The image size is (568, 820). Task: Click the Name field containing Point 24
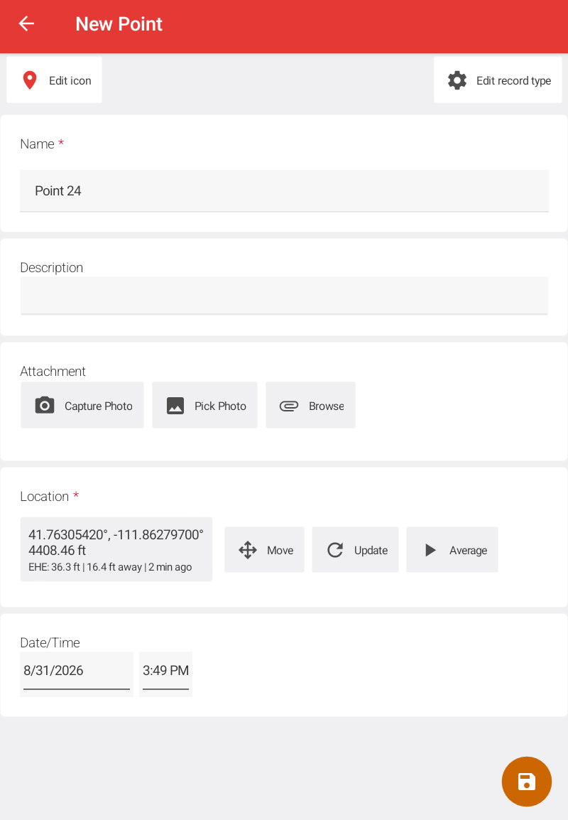284,191
